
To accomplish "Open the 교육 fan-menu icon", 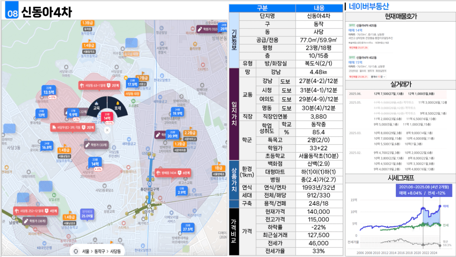I will [96, 106].
